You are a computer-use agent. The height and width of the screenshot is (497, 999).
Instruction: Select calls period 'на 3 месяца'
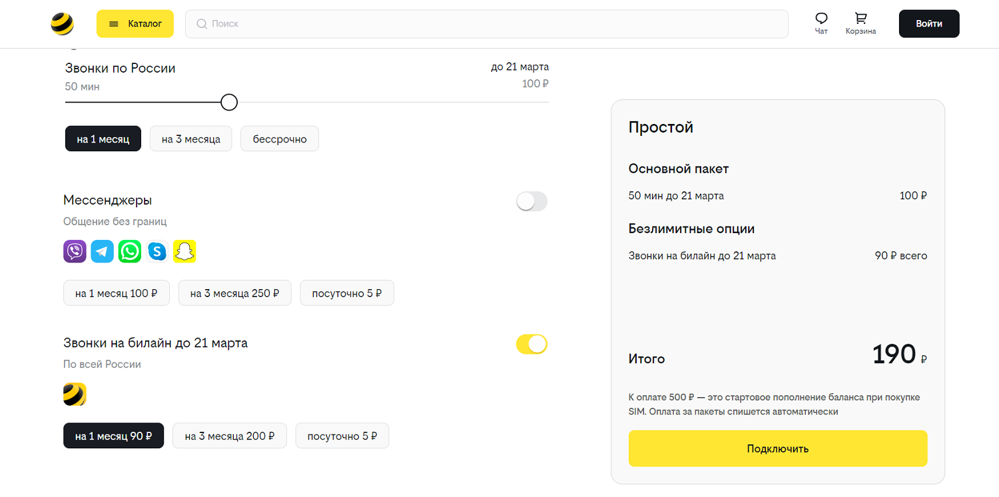(190, 139)
